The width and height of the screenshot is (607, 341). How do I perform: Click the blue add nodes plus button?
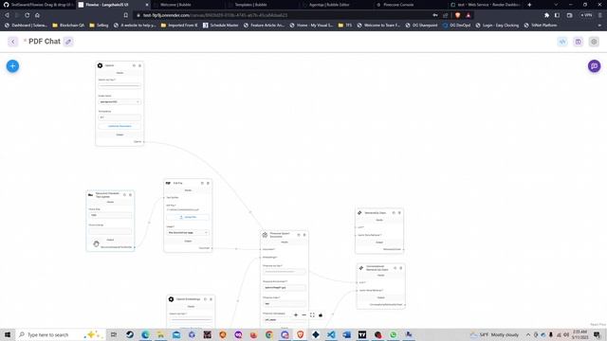[x=12, y=66]
